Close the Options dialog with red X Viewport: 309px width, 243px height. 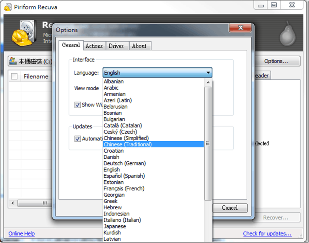pos(240,28)
